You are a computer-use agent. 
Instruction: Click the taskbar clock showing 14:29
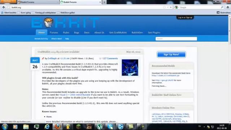(x=222, y=127)
